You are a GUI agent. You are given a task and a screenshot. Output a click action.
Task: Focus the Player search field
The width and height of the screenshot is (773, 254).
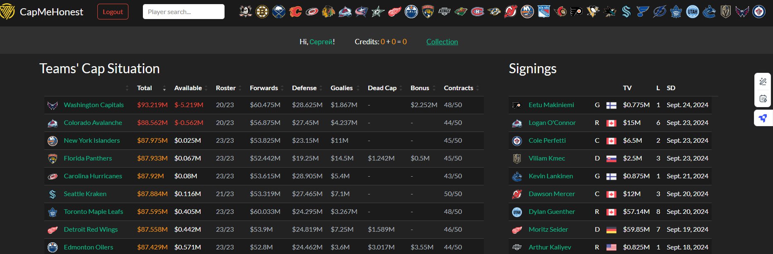tap(184, 12)
